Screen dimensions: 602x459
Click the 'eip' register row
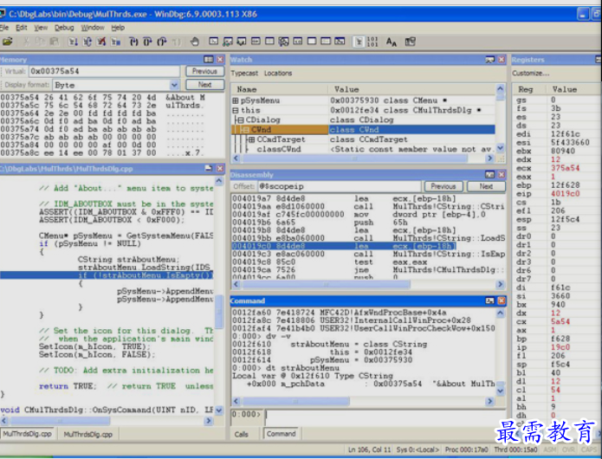point(557,193)
